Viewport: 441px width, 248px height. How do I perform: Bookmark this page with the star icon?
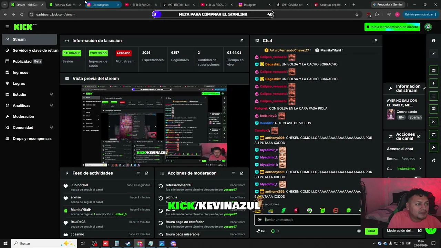click(x=357, y=14)
